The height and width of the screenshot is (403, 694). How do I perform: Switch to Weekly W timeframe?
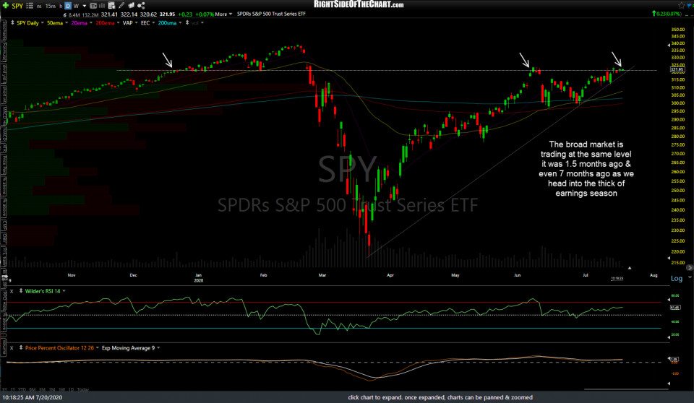(76, 6)
